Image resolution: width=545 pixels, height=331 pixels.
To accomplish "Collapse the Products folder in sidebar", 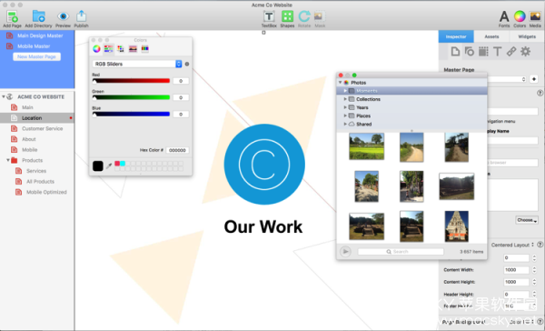I will (8, 160).
